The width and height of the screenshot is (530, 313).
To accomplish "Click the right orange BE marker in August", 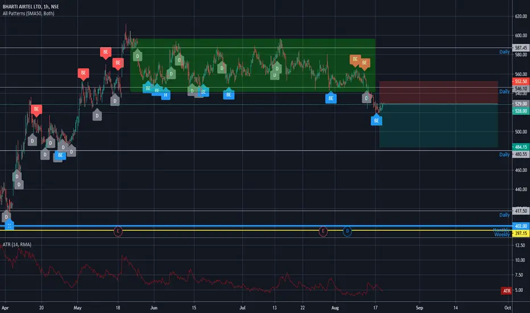I will tap(365, 63).
